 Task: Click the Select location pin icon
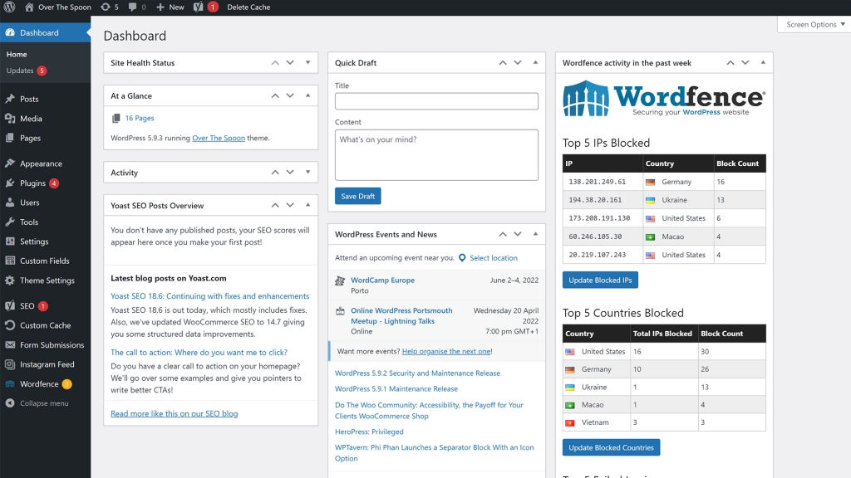tap(462, 258)
